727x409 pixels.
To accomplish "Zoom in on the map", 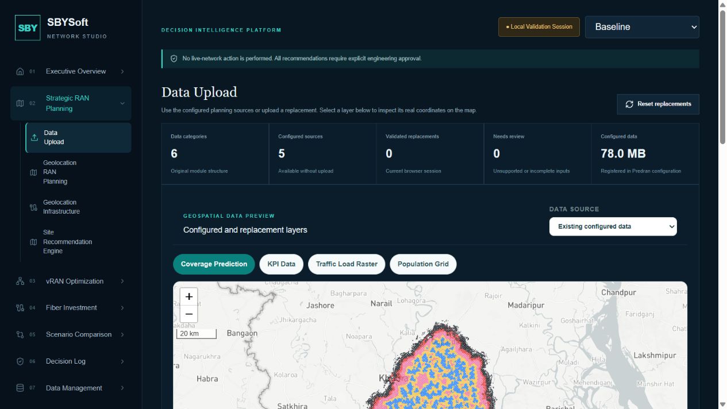I will tap(189, 296).
